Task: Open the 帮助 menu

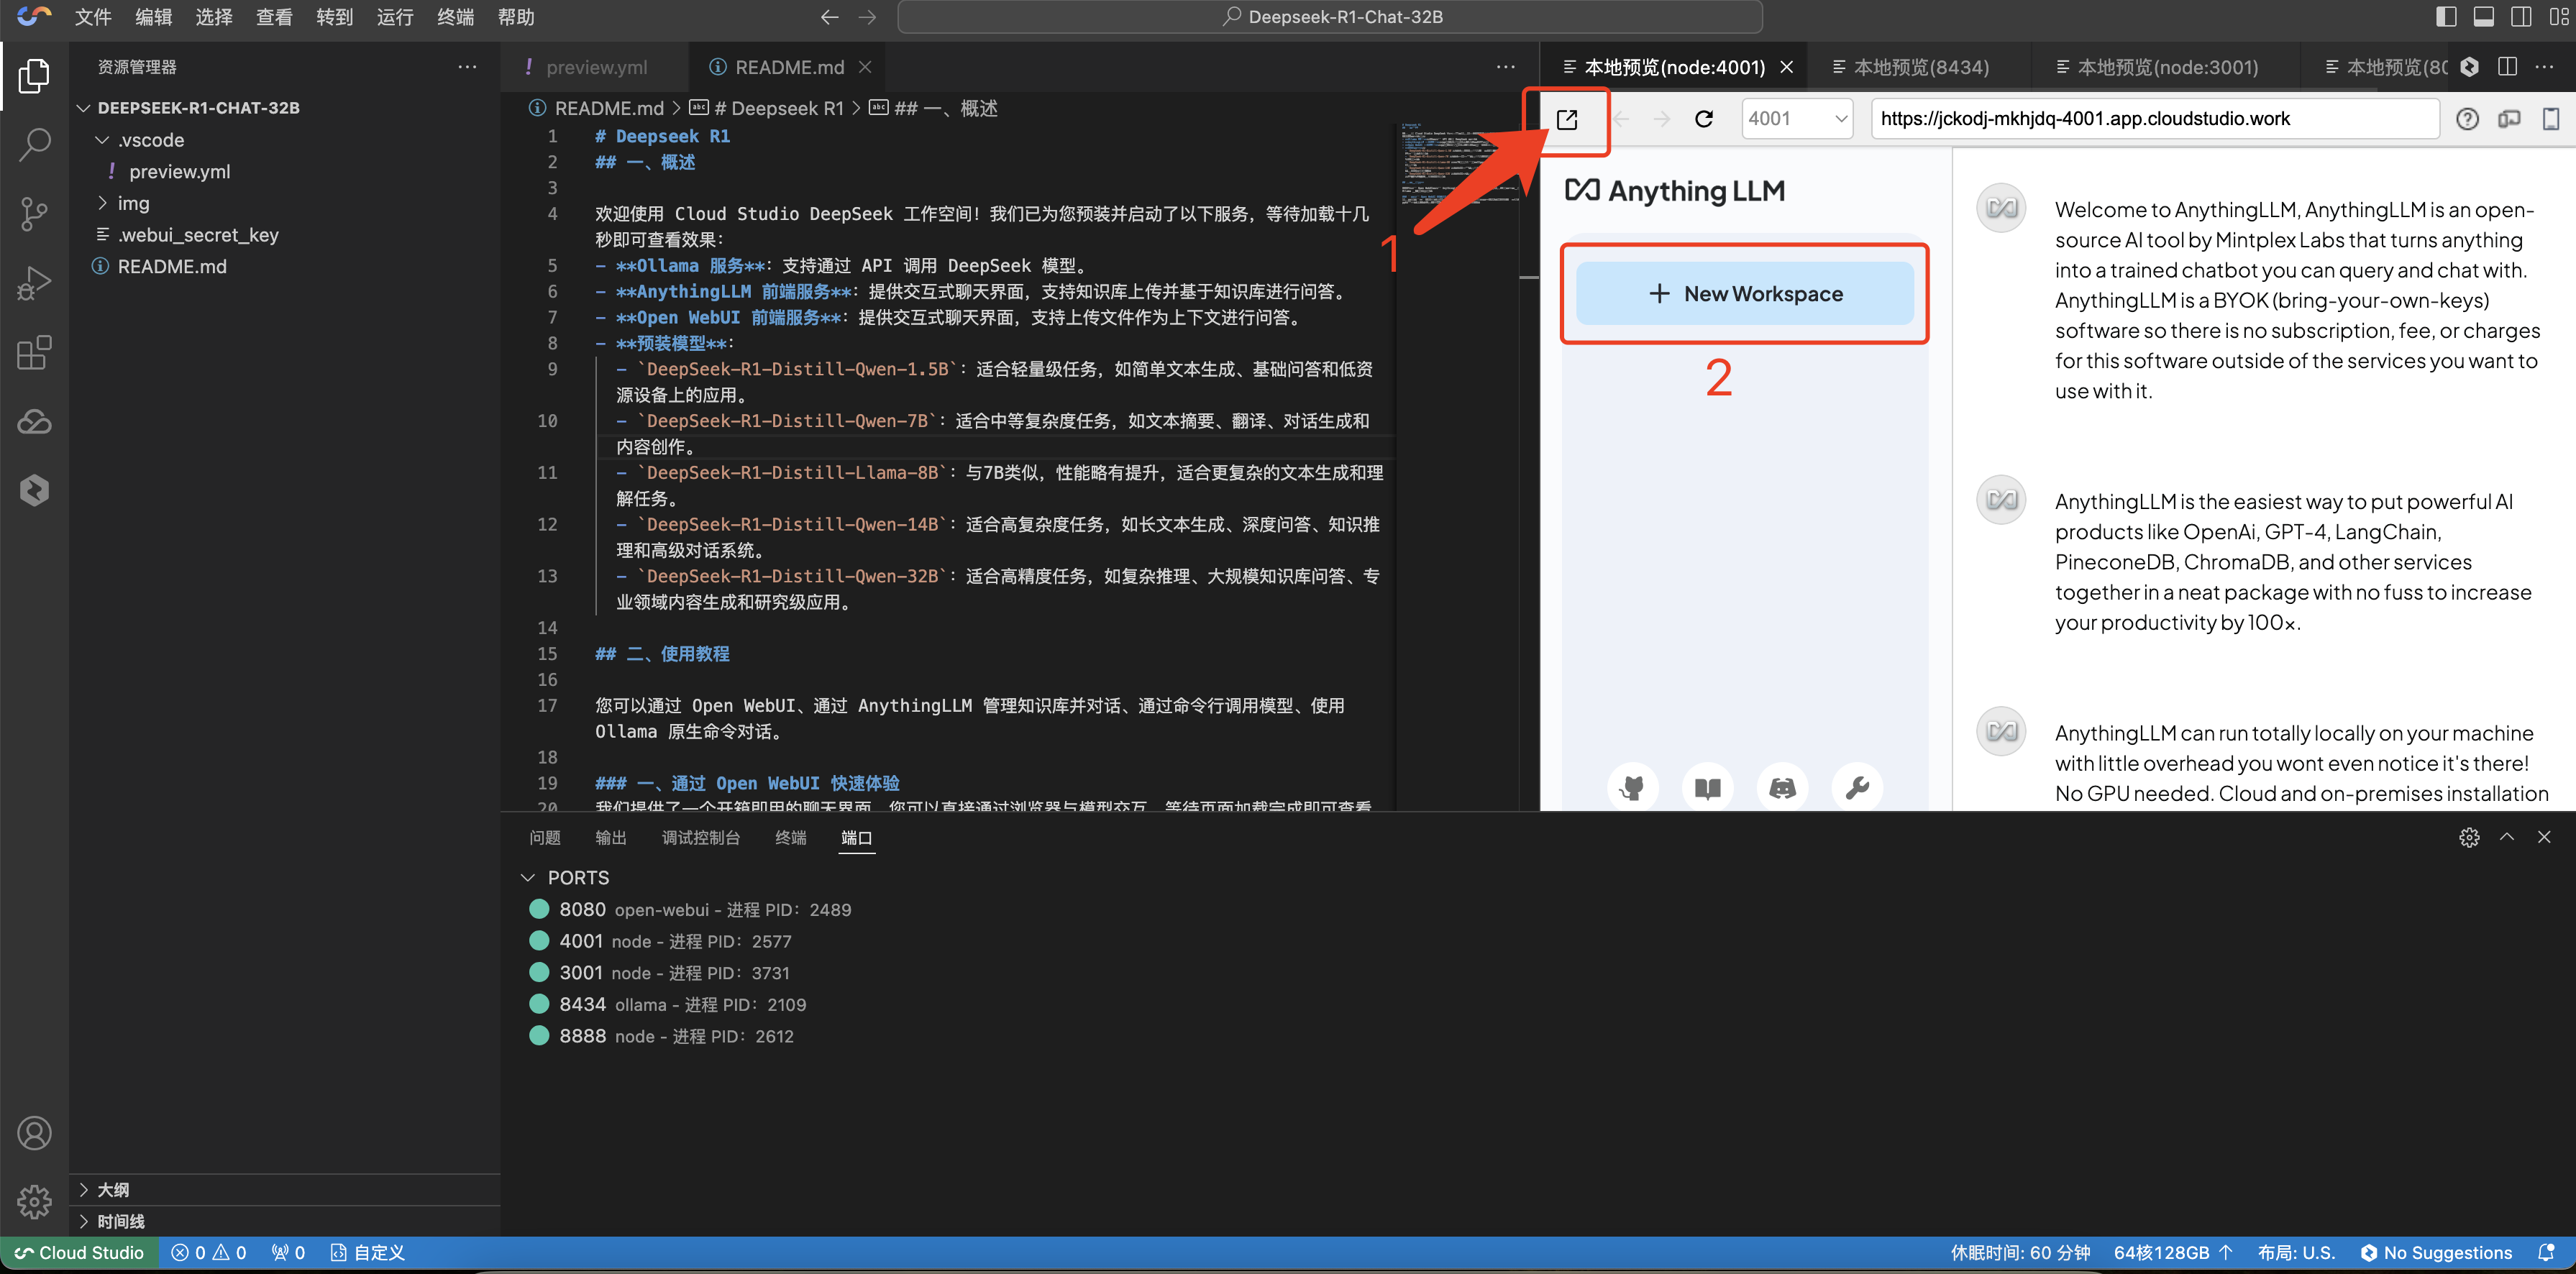Action: click(516, 17)
